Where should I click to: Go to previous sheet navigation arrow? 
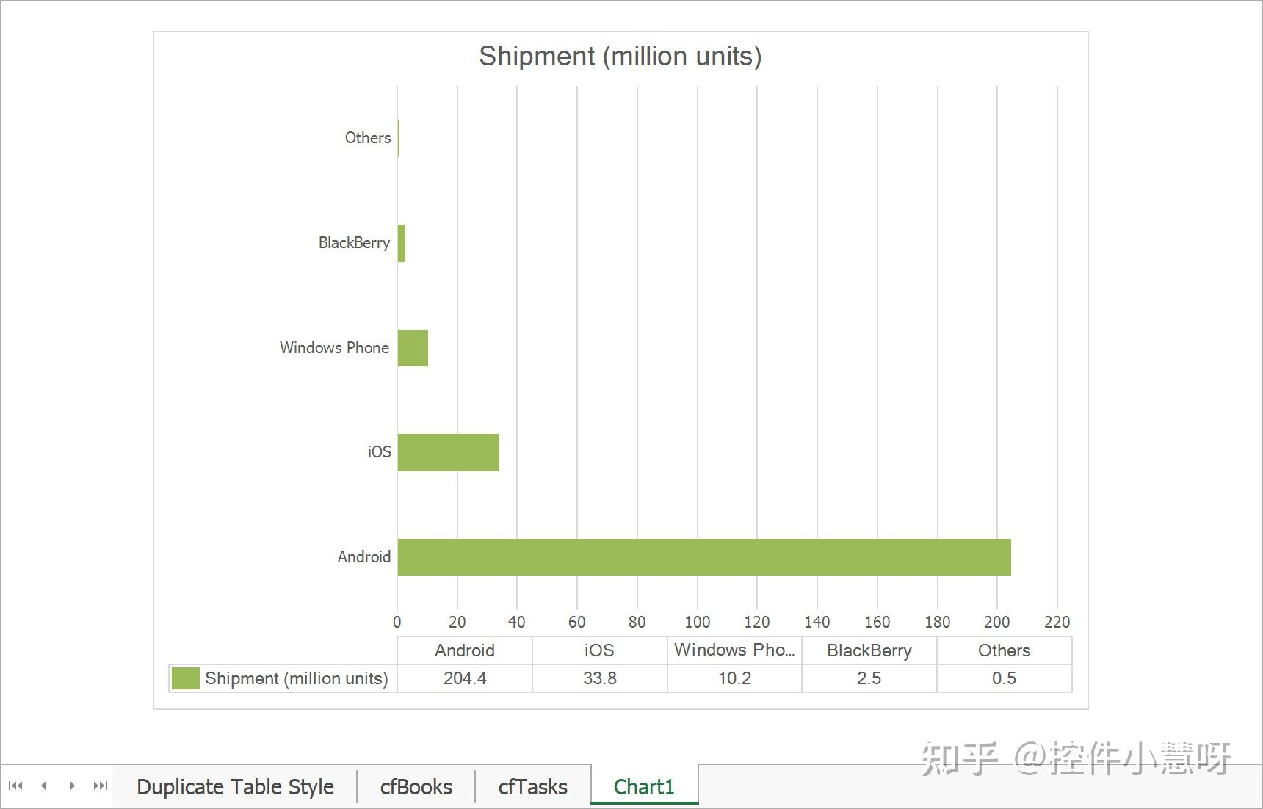pyautogui.click(x=44, y=786)
